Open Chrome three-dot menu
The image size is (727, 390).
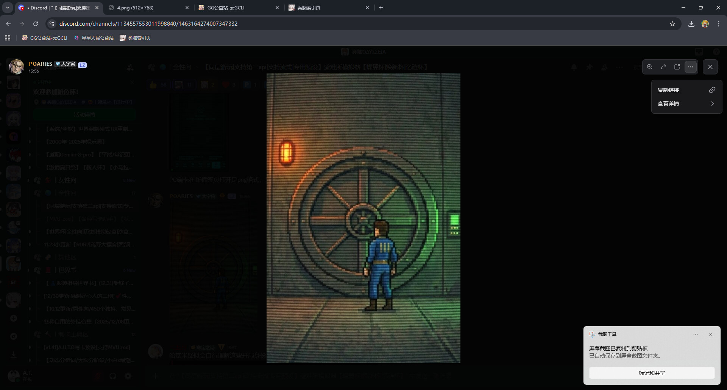coord(719,24)
